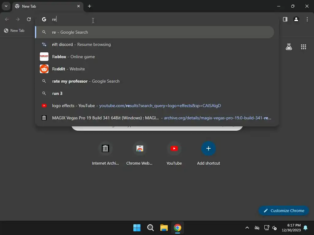Reload the current page
The height and width of the screenshot is (235, 314).
(29, 19)
